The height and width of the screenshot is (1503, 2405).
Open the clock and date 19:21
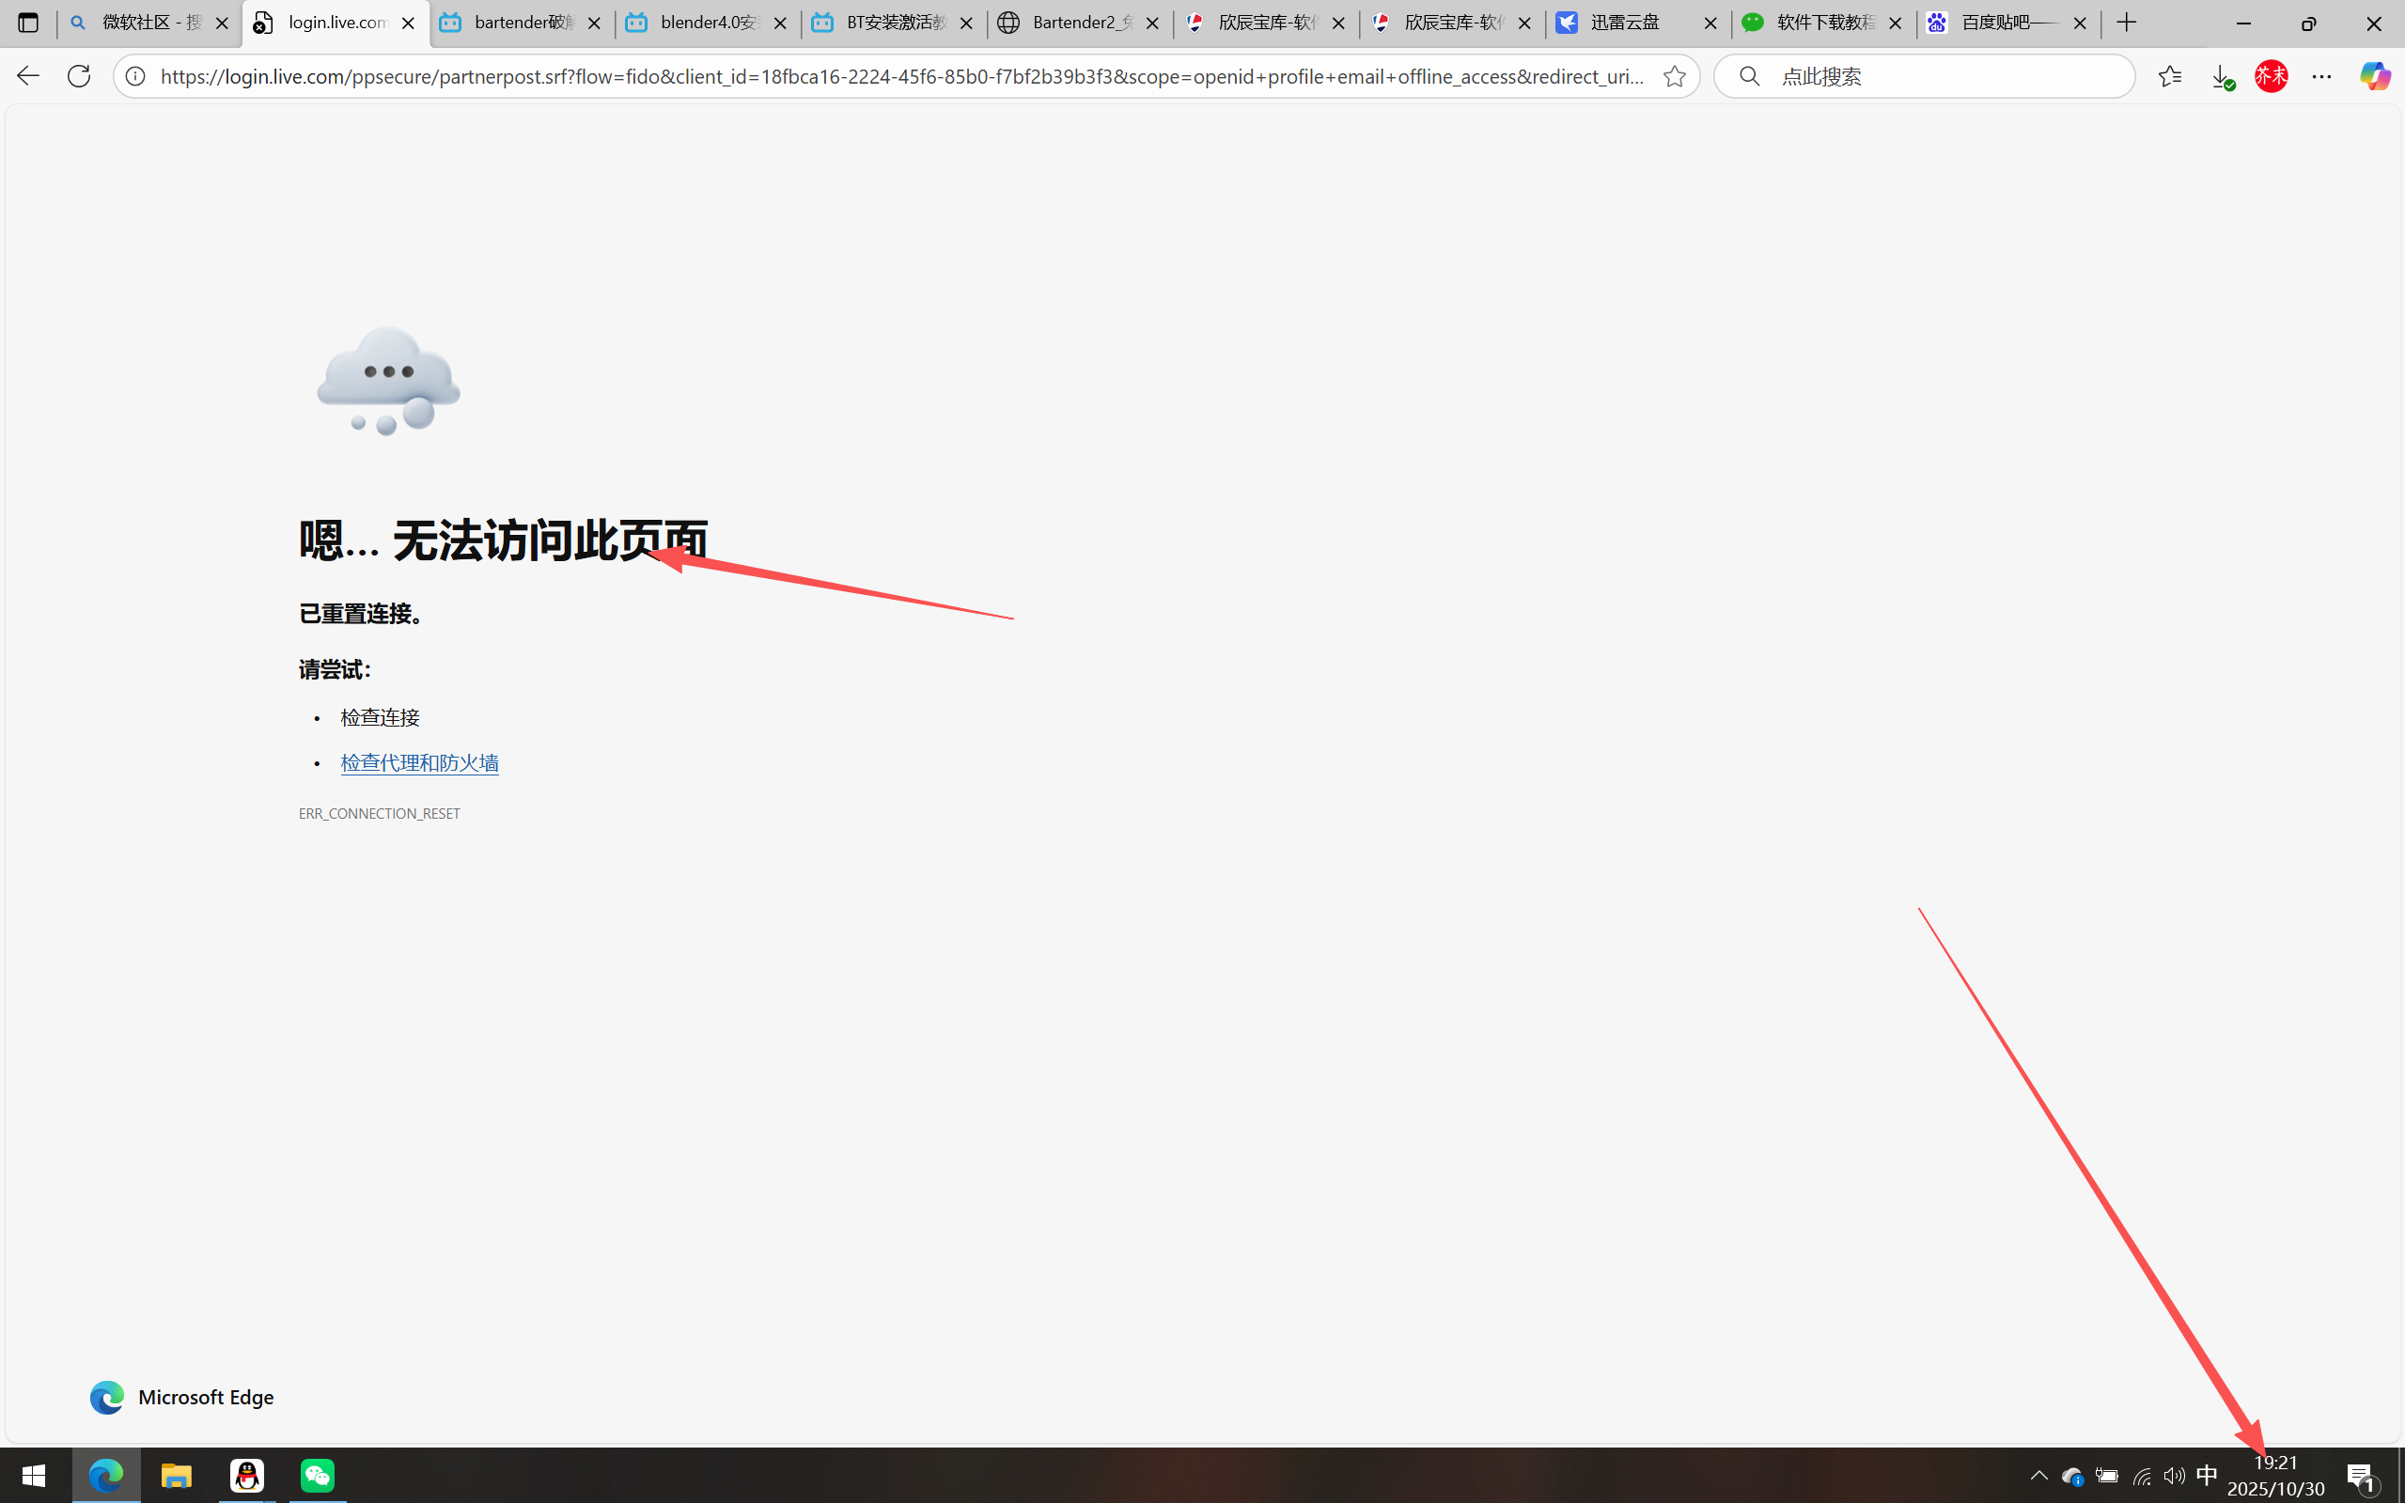tap(2276, 1475)
